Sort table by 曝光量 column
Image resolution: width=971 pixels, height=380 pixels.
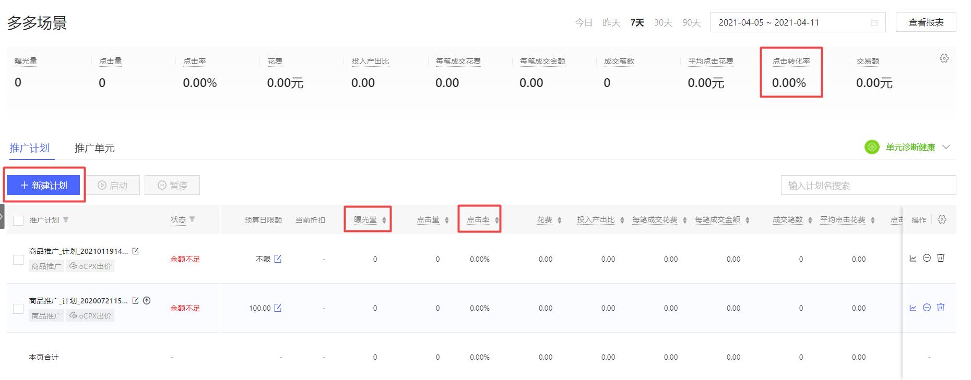(384, 220)
